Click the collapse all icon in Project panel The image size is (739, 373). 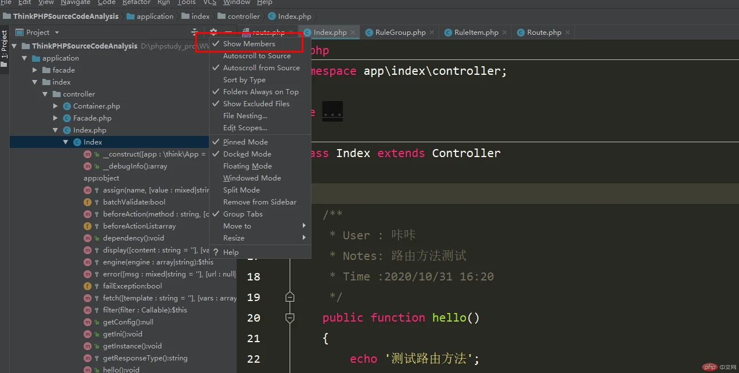tap(195, 33)
